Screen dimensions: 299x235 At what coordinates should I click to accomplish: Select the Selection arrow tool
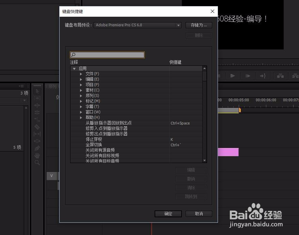pos(37,91)
